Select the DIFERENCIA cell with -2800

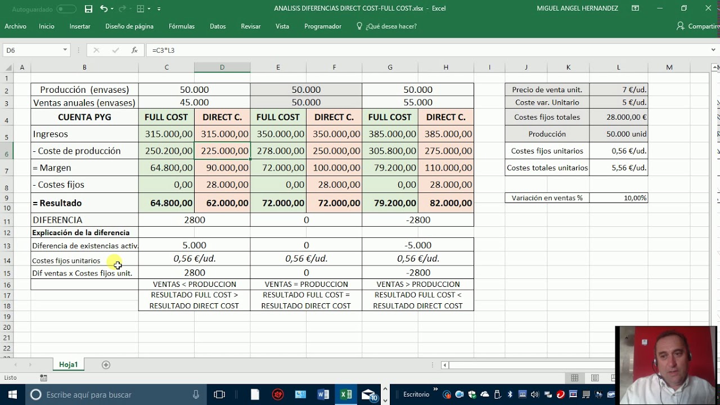coord(418,220)
